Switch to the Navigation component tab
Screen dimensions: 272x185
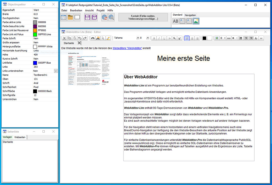coord(190,15)
